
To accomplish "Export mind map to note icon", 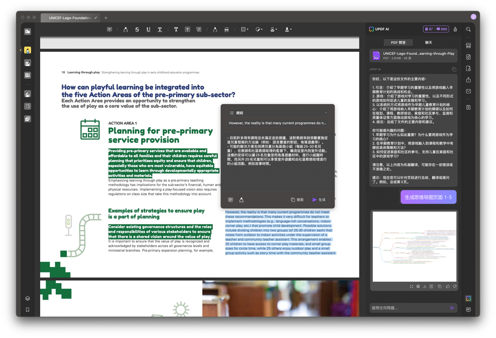I will point(432,286).
